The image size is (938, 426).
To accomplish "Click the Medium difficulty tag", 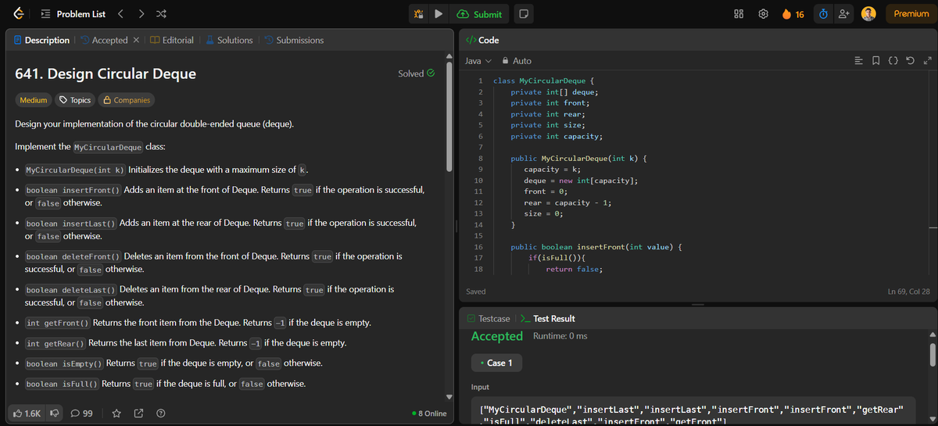I will (34, 100).
